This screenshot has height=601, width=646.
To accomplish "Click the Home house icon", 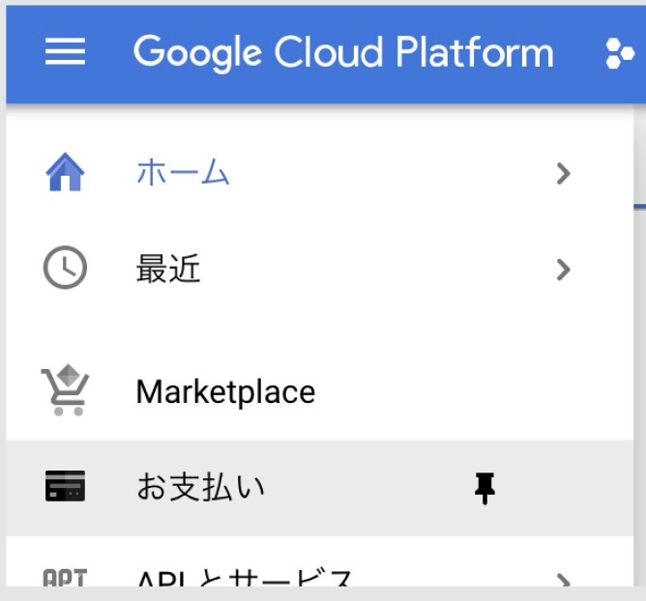I will [x=65, y=174].
